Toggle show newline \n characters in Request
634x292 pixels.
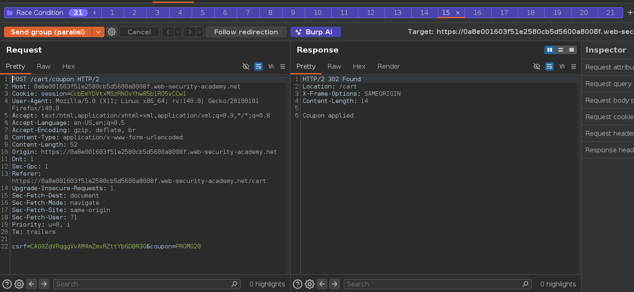pyautogui.click(x=271, y=66)
